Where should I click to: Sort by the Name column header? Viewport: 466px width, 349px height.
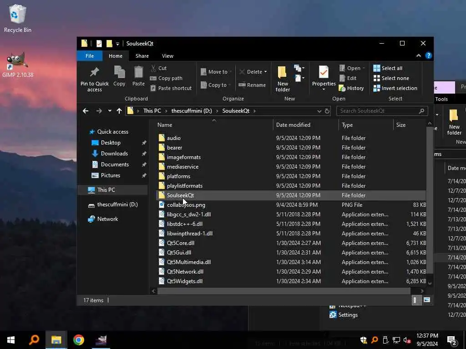(x=165, y=125)
